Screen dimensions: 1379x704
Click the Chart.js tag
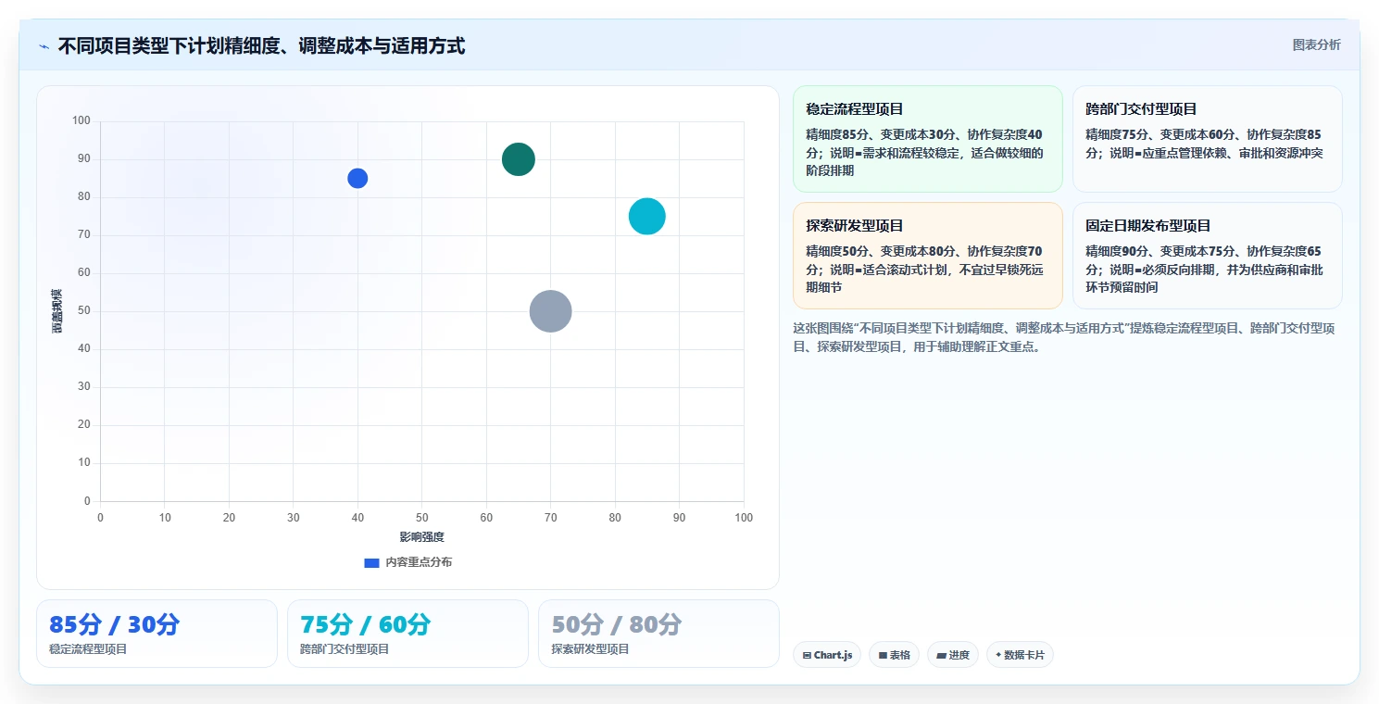click(827, 655)
